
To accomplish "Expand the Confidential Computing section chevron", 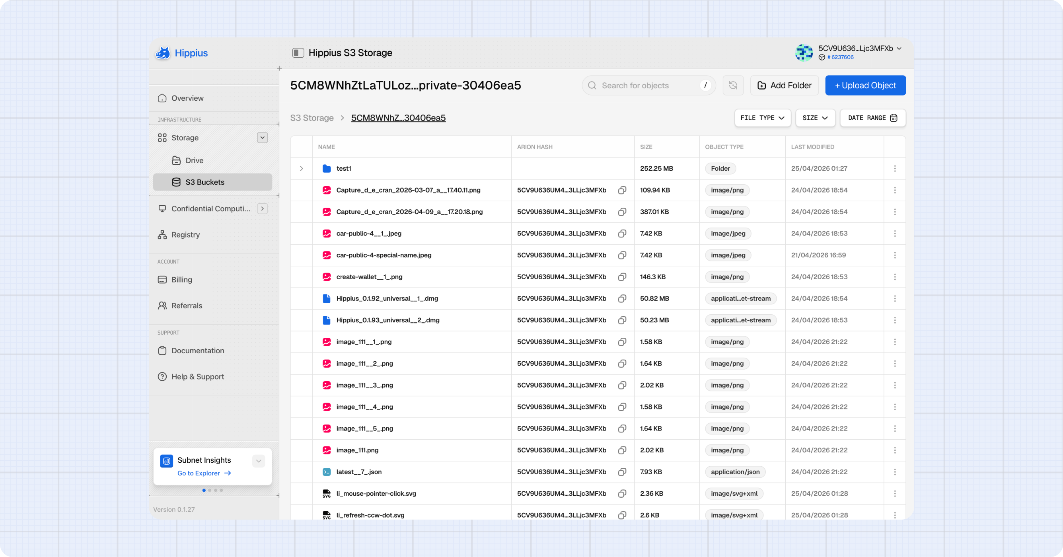I will [x=263, y=208].
